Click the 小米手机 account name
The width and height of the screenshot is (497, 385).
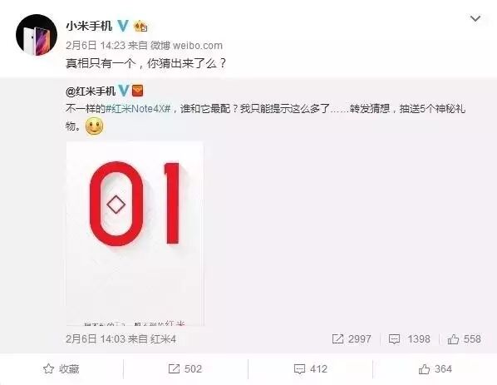click(x=89, y=26)
